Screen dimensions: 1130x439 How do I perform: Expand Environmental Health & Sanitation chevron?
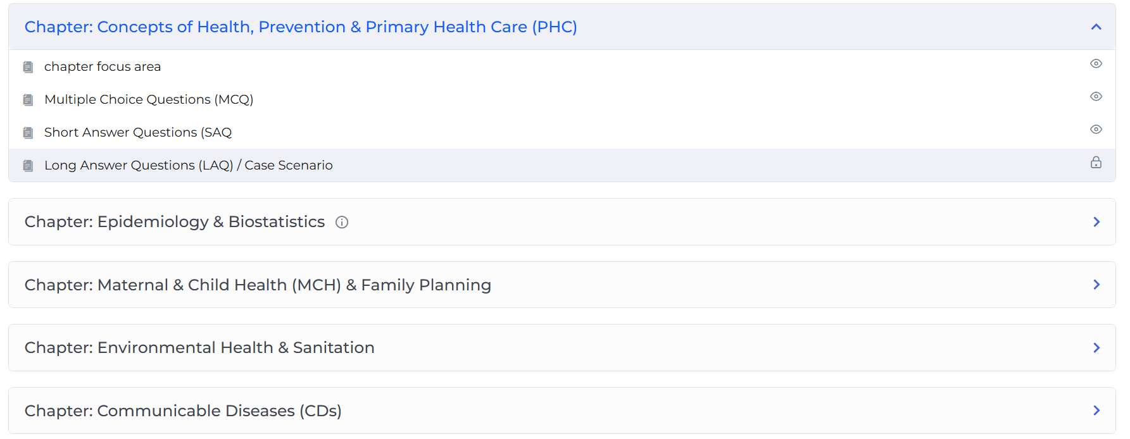pyautogui.click(x=1096, y=348)
